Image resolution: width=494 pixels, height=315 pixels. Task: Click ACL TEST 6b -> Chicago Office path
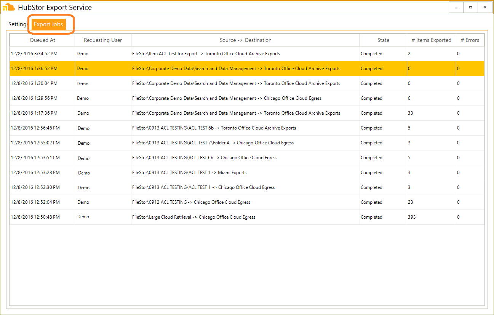coord(205,158)
